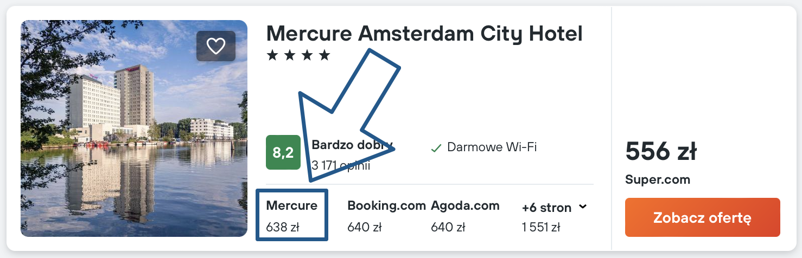Click the Super.com provider label

pos(658,179)
